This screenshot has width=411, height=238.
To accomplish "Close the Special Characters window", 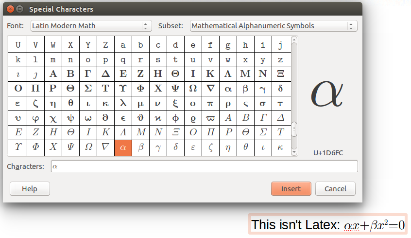I will pos(11,9).
